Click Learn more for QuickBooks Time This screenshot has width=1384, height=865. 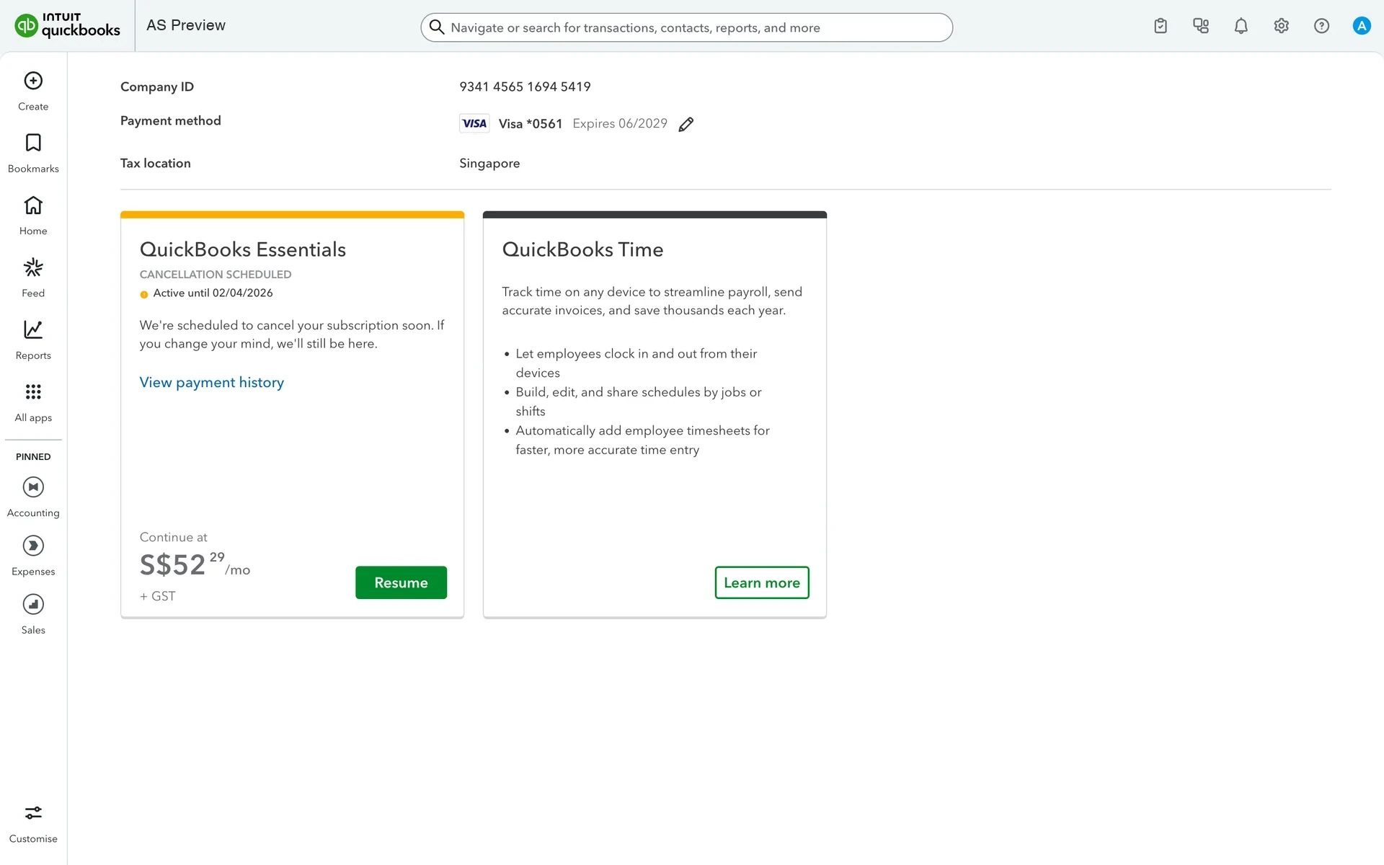(762, 582)
